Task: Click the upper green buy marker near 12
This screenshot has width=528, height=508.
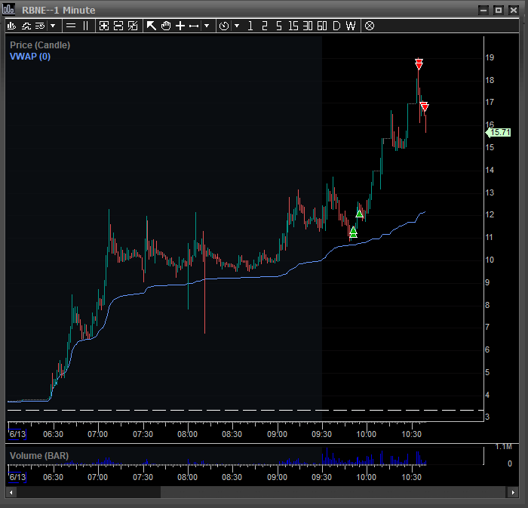Action: click(359, 214)
